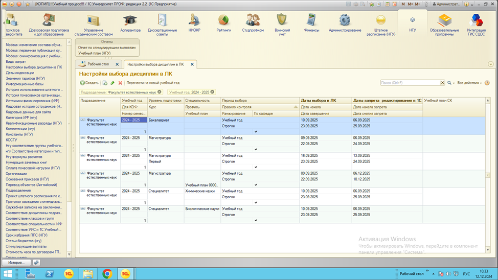Click sidebar scrollbar down arrow
This screenshot has width=498, height=280.
click(x=69, y=254)
